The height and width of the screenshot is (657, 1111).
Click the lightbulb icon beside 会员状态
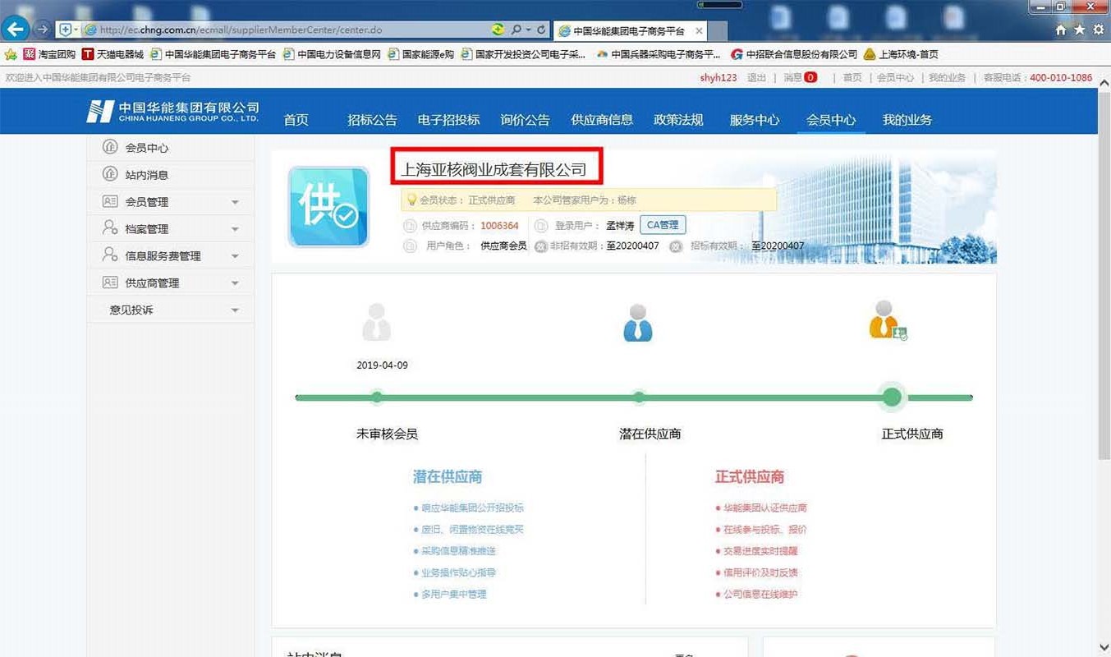click(x=411, y=200)
